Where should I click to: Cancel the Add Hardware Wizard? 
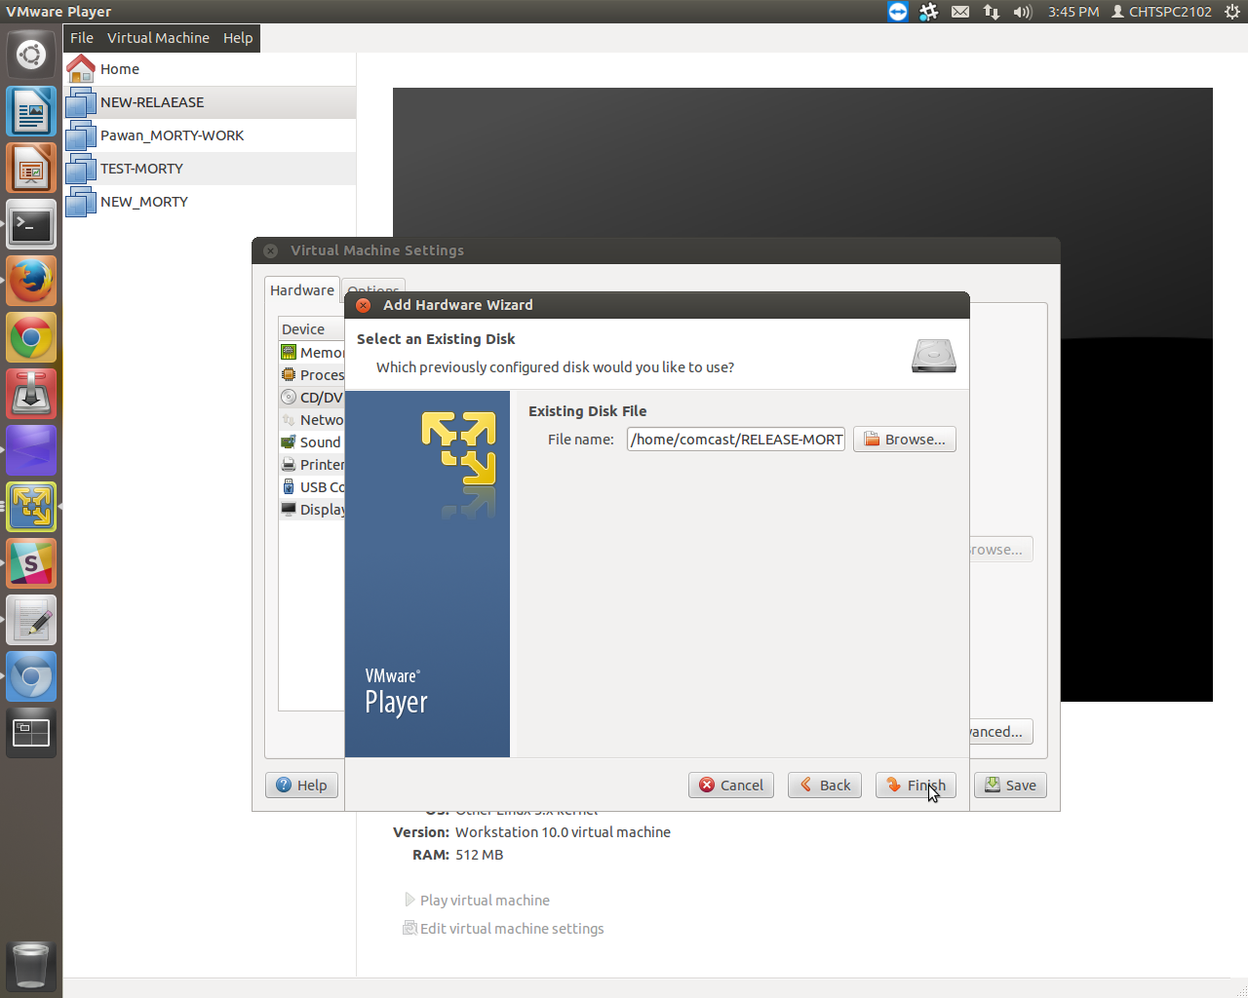coord(730,786)
